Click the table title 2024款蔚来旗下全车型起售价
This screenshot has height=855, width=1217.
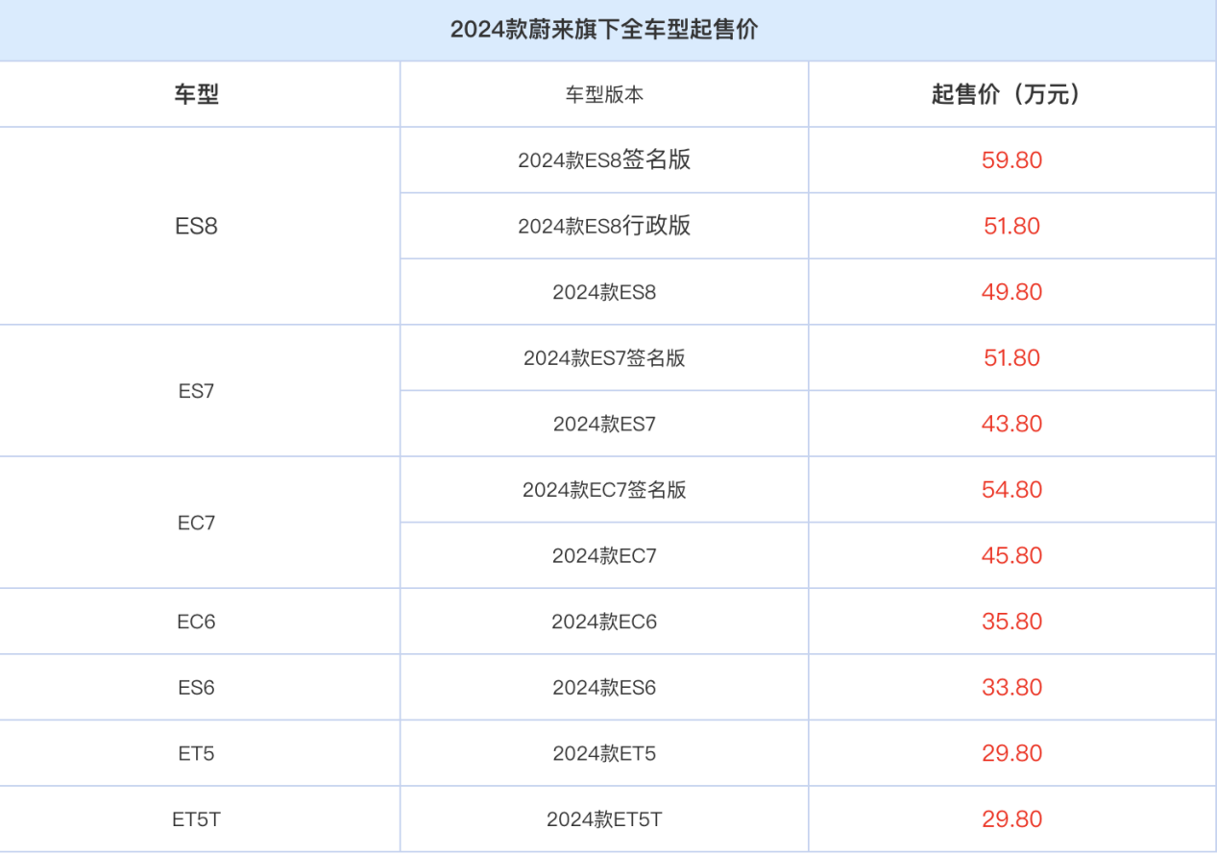pos(608,29)
